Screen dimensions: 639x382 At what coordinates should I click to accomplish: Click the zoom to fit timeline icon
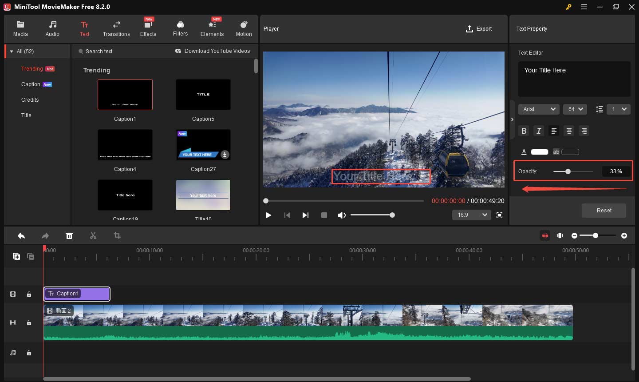click(560, 235)
